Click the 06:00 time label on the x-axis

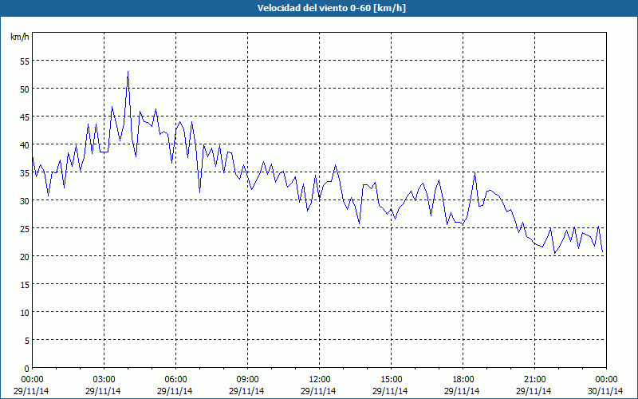175,380
